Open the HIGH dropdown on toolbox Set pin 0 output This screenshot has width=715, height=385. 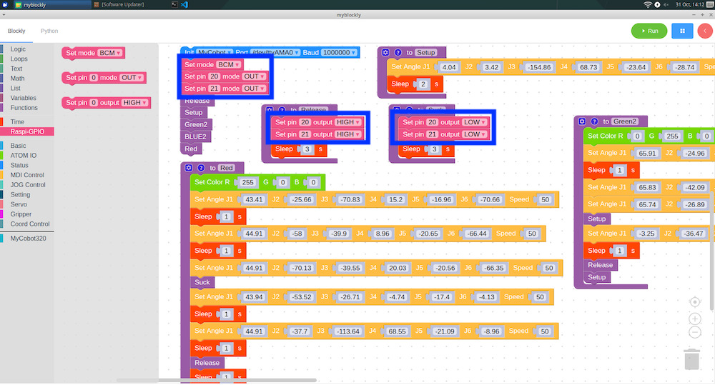coord(135,103)
